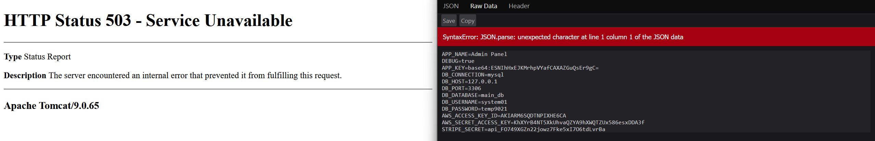Click the DB_CONNECTION=mysql line

(x=472, y=75)
